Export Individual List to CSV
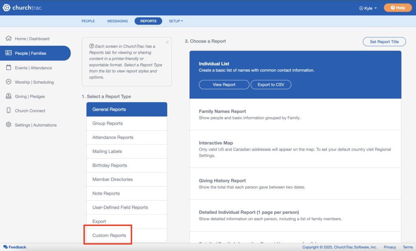The height and width of the screenshot is (251, 416). [x=271, y=84]
